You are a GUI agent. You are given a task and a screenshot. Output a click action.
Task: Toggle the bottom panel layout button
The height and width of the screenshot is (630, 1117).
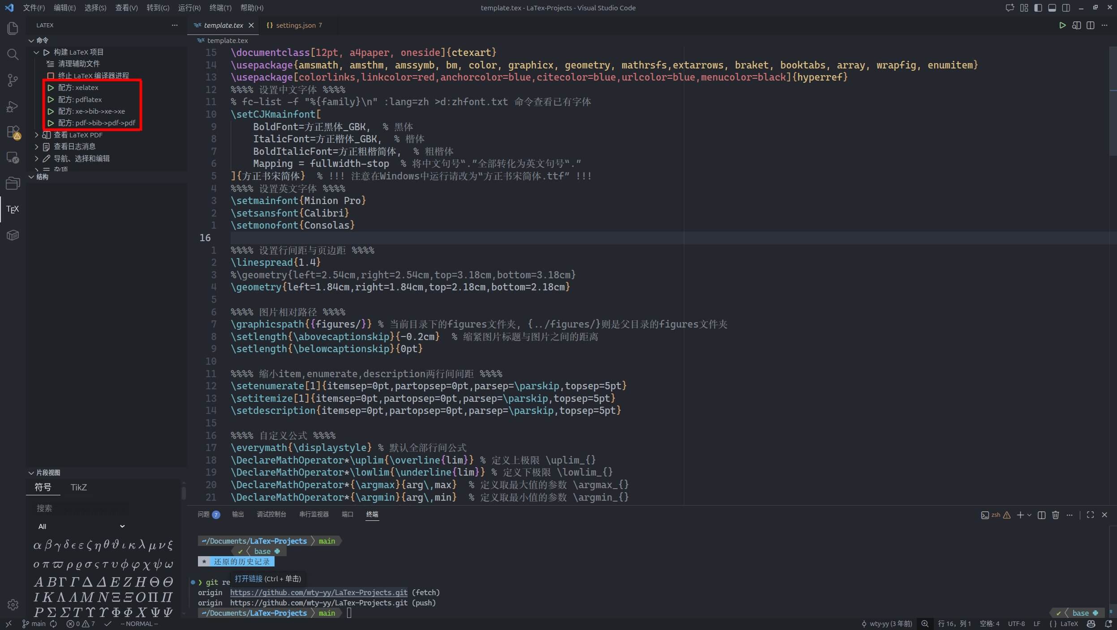(1052, 8)
